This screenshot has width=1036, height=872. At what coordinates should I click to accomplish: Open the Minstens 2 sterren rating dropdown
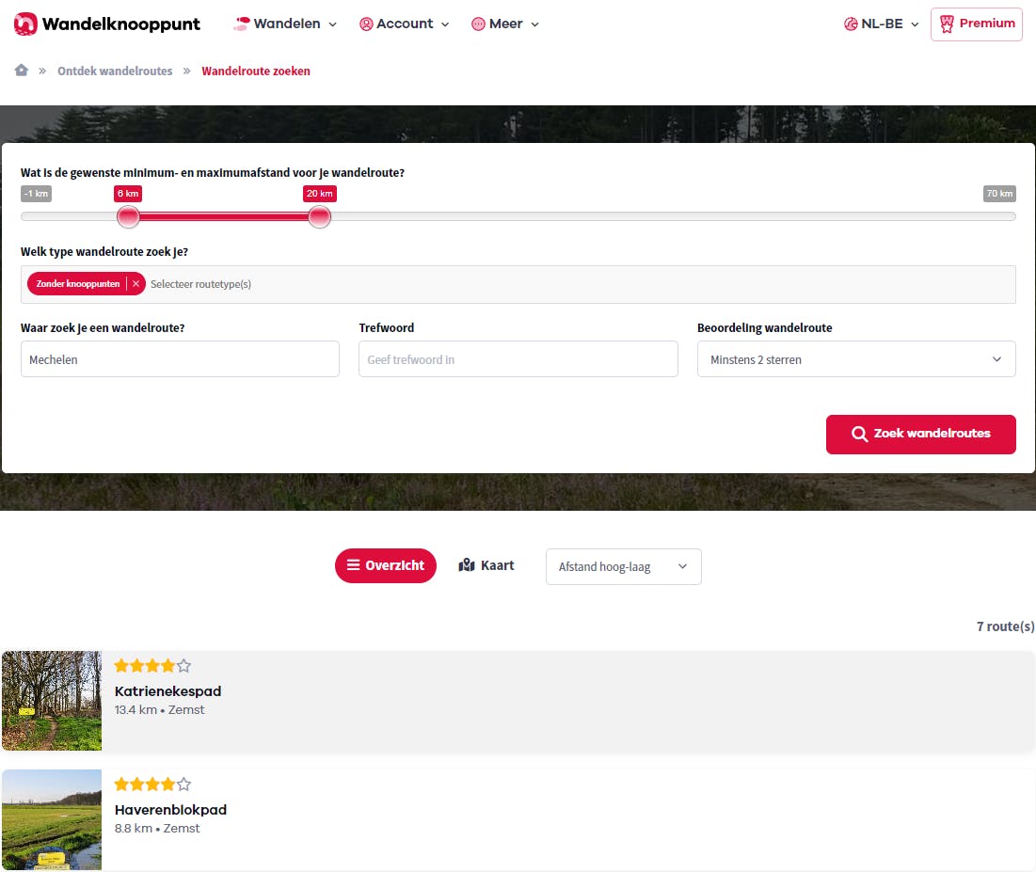[855, 358]
